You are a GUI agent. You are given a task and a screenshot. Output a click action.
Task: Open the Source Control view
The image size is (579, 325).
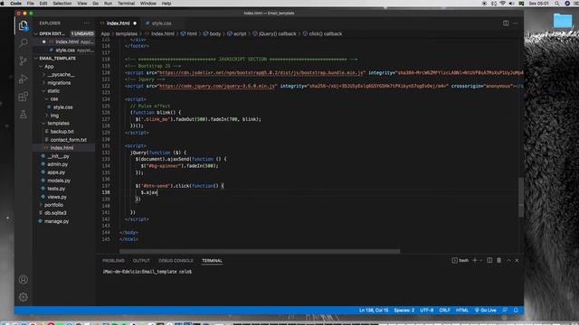(24, 60)
